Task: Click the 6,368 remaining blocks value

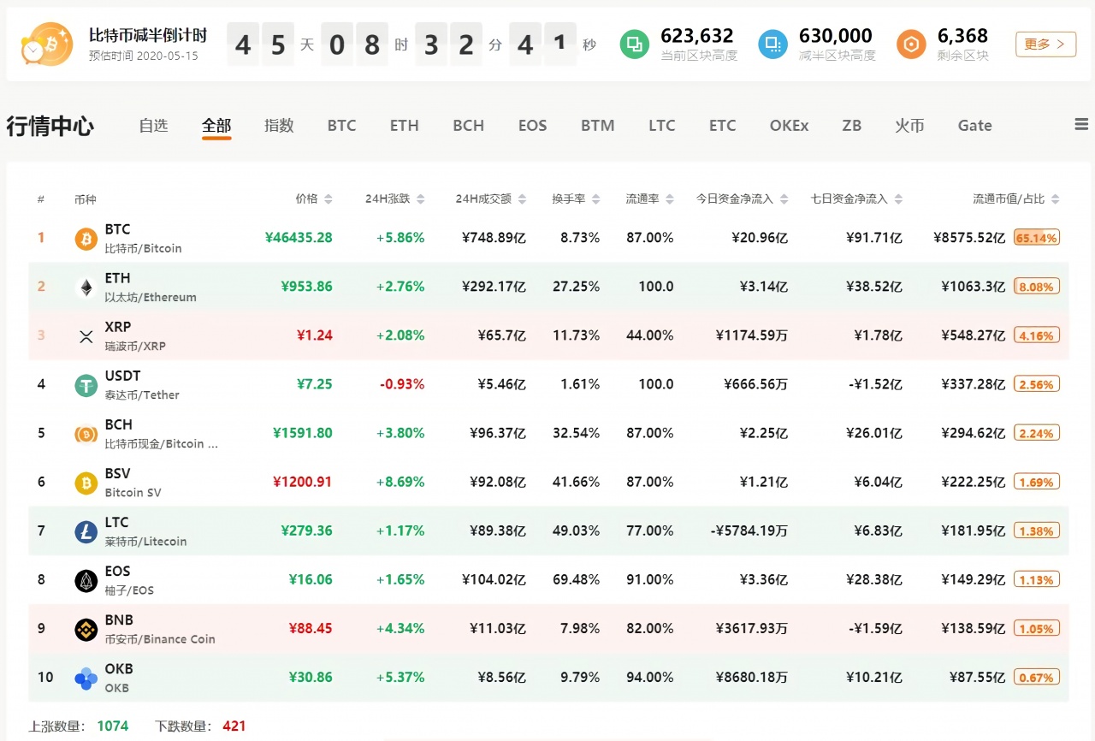Action: (962, 36)
